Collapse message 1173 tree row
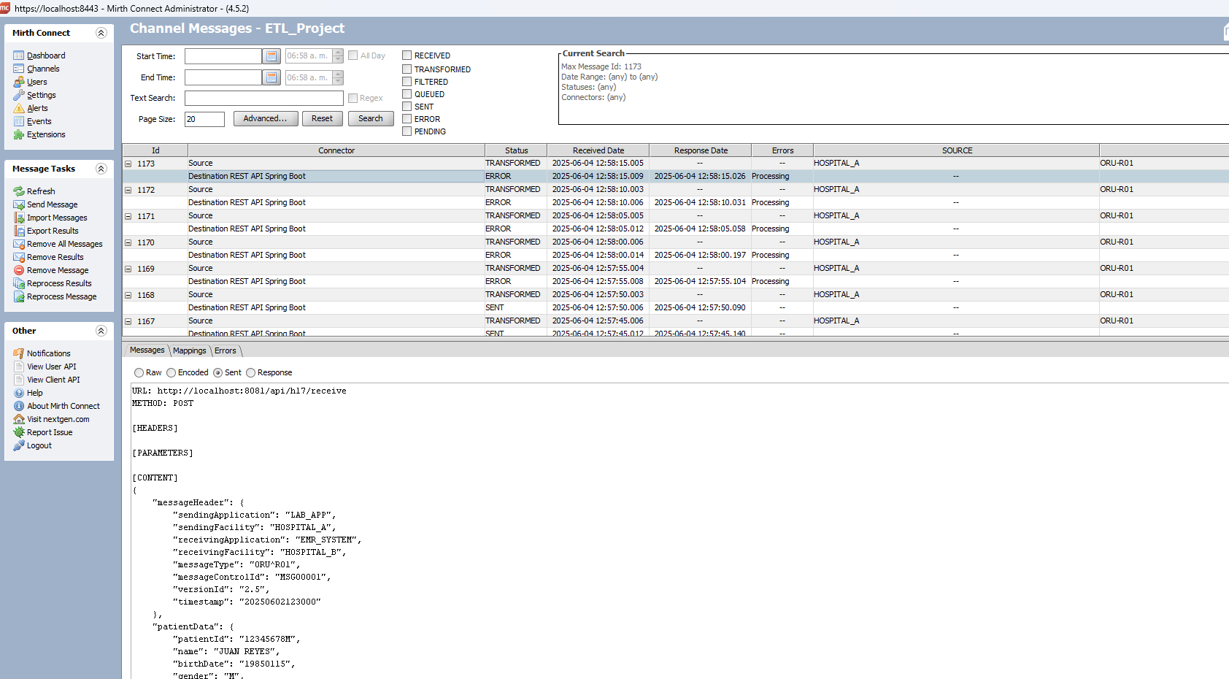Viewport: 1229px width, 679px height. [128, 164]
